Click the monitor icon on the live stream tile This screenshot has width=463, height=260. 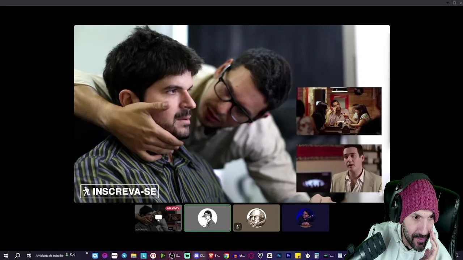coord(158,217)
